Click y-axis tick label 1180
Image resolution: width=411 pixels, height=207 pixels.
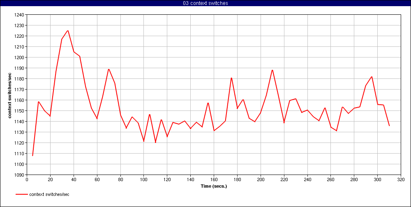(x=20, y=79)
